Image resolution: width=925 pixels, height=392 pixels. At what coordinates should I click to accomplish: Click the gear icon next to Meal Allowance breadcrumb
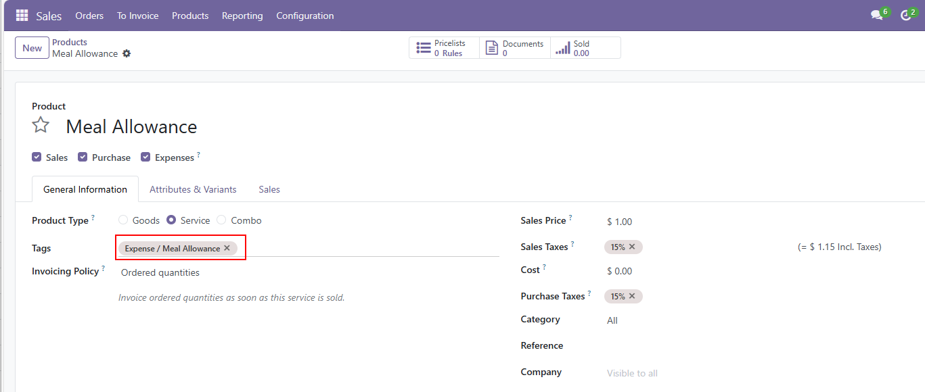tap(127, 53)
